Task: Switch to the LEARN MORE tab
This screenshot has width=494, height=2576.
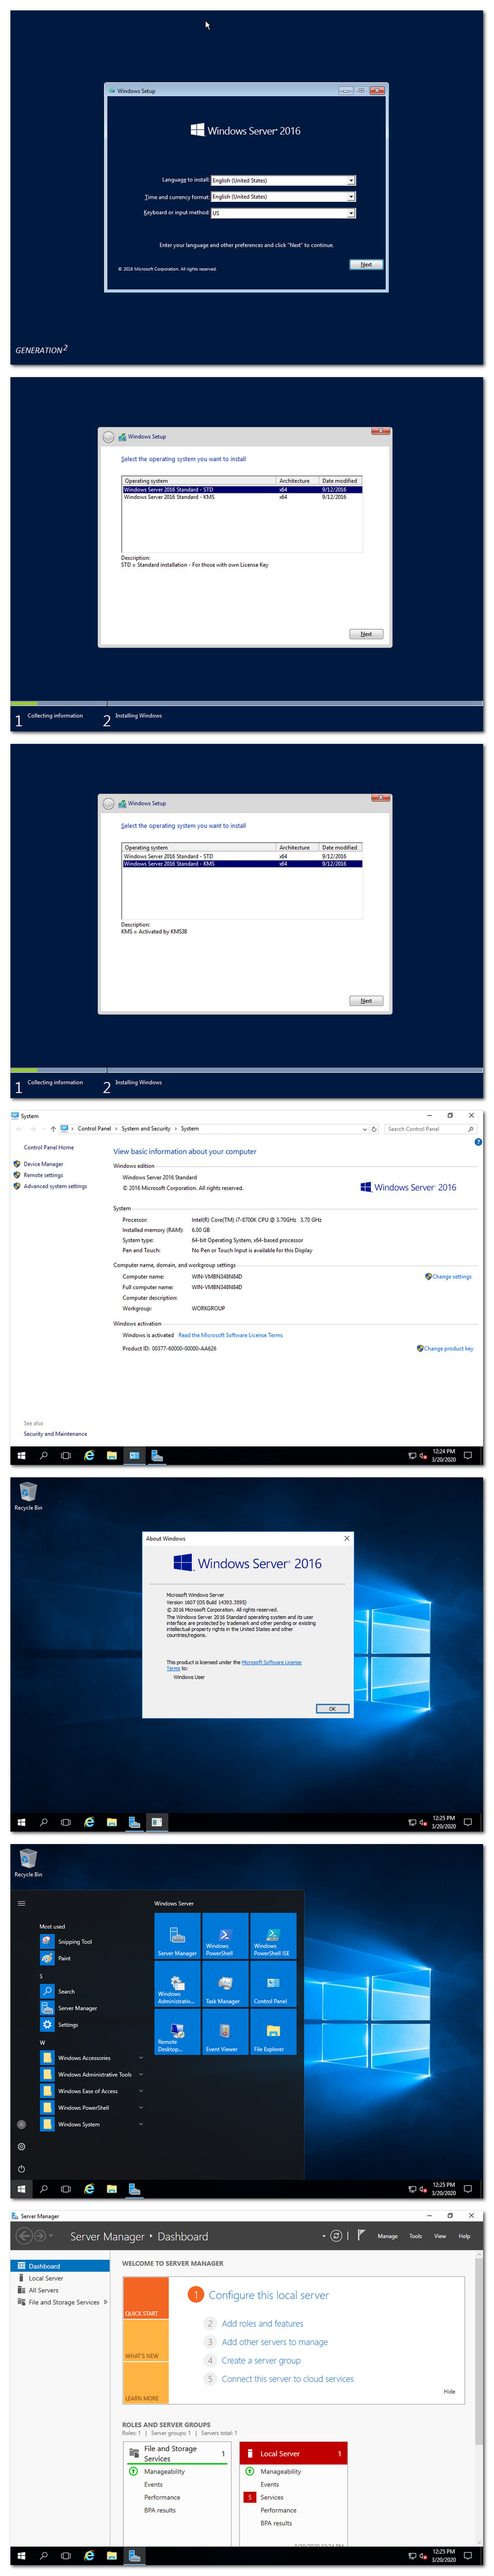Action: click(145, 2382)
